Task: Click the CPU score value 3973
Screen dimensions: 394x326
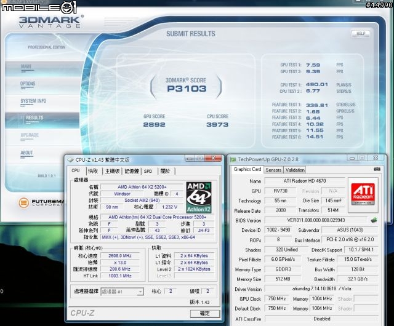Action: point(217,125)
